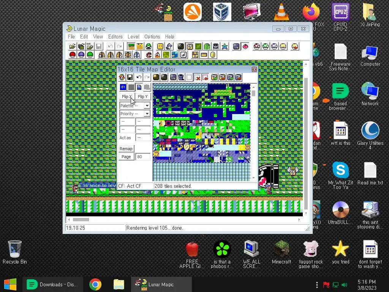Click the reload arrows icon in Tile Map Editor
Screen dimensions: 389x292
(122, 78)
